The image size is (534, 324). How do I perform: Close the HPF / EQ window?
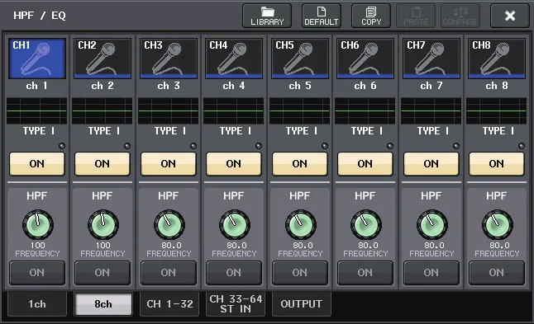point(510,16)
